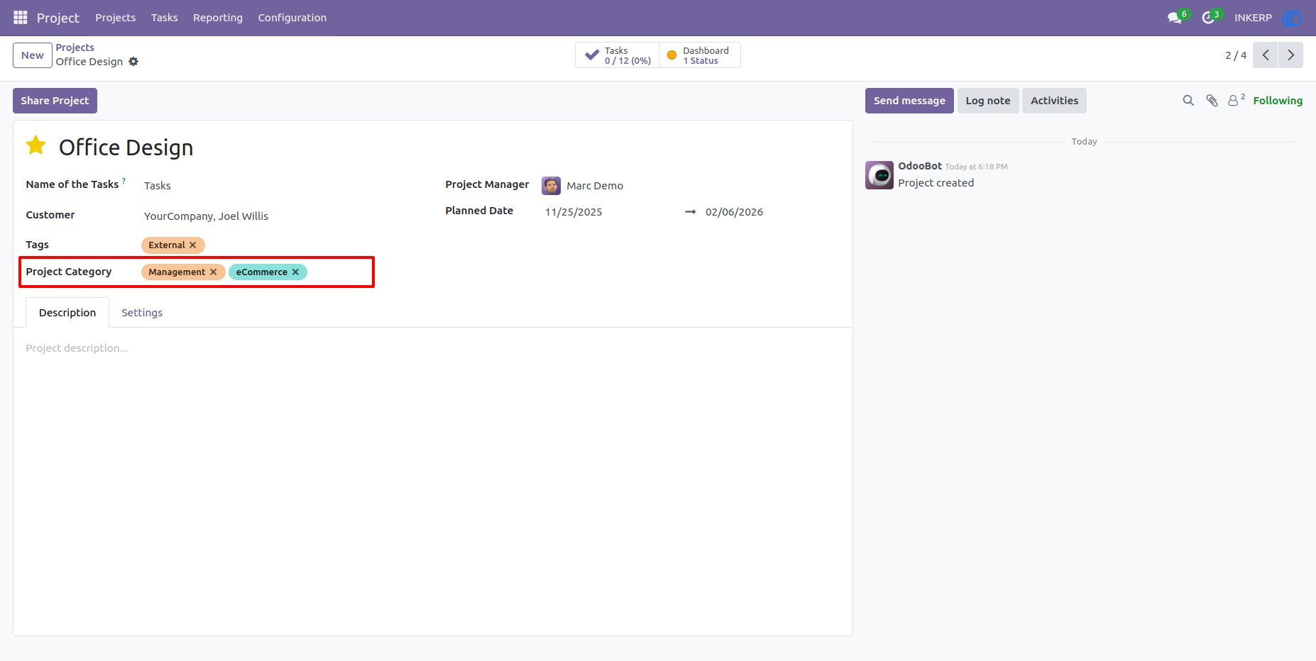Screen dimensions: 1316x661
Task: Click Marc Demo's avatar picture
Action: [x=552, y=186]
